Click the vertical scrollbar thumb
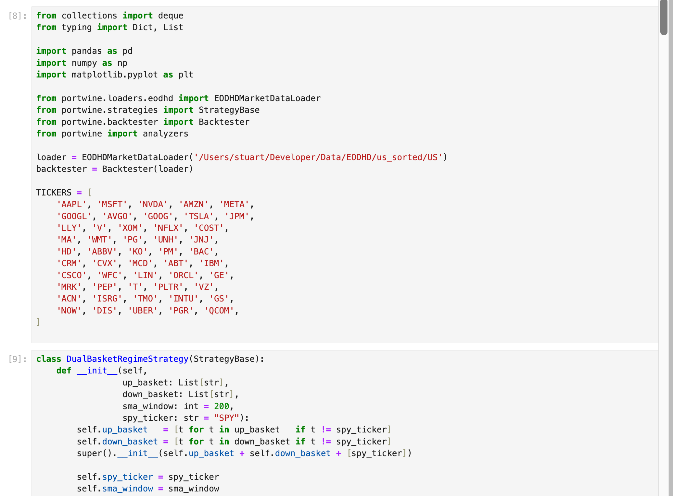Image resolution: width=673 pixels, height=496 pixels. coord(664,17)
